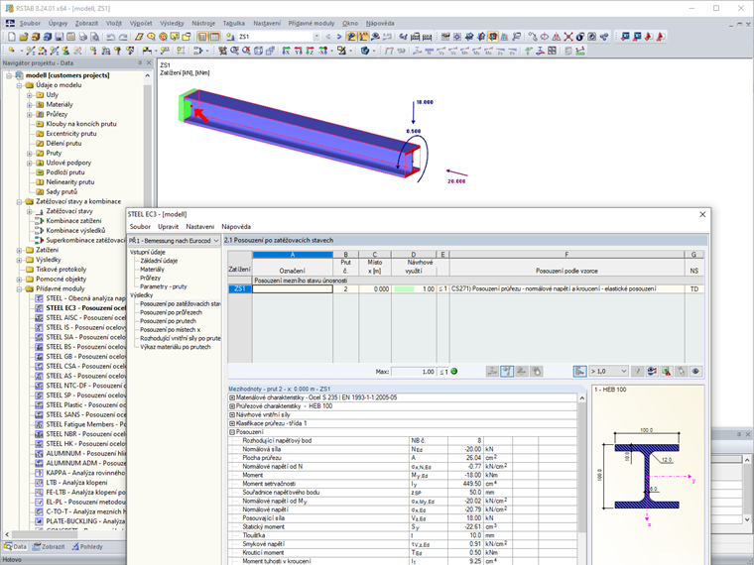This screenshot has height=565, width=754.
Task: Open the Upravit menu in STEEL EC3
Action: [x=168, y=227]
